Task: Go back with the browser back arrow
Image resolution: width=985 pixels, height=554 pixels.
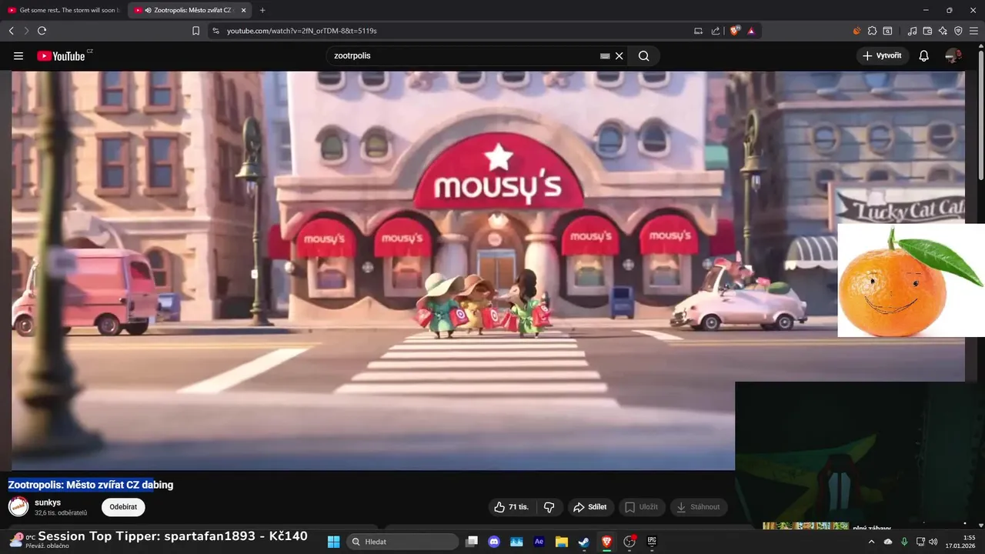Action: coord(12,31)
